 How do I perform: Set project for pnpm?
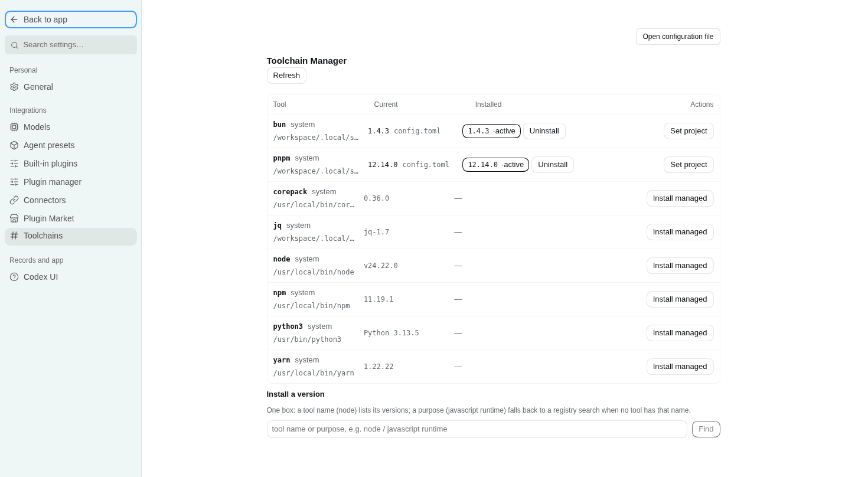tap(689, 165)
